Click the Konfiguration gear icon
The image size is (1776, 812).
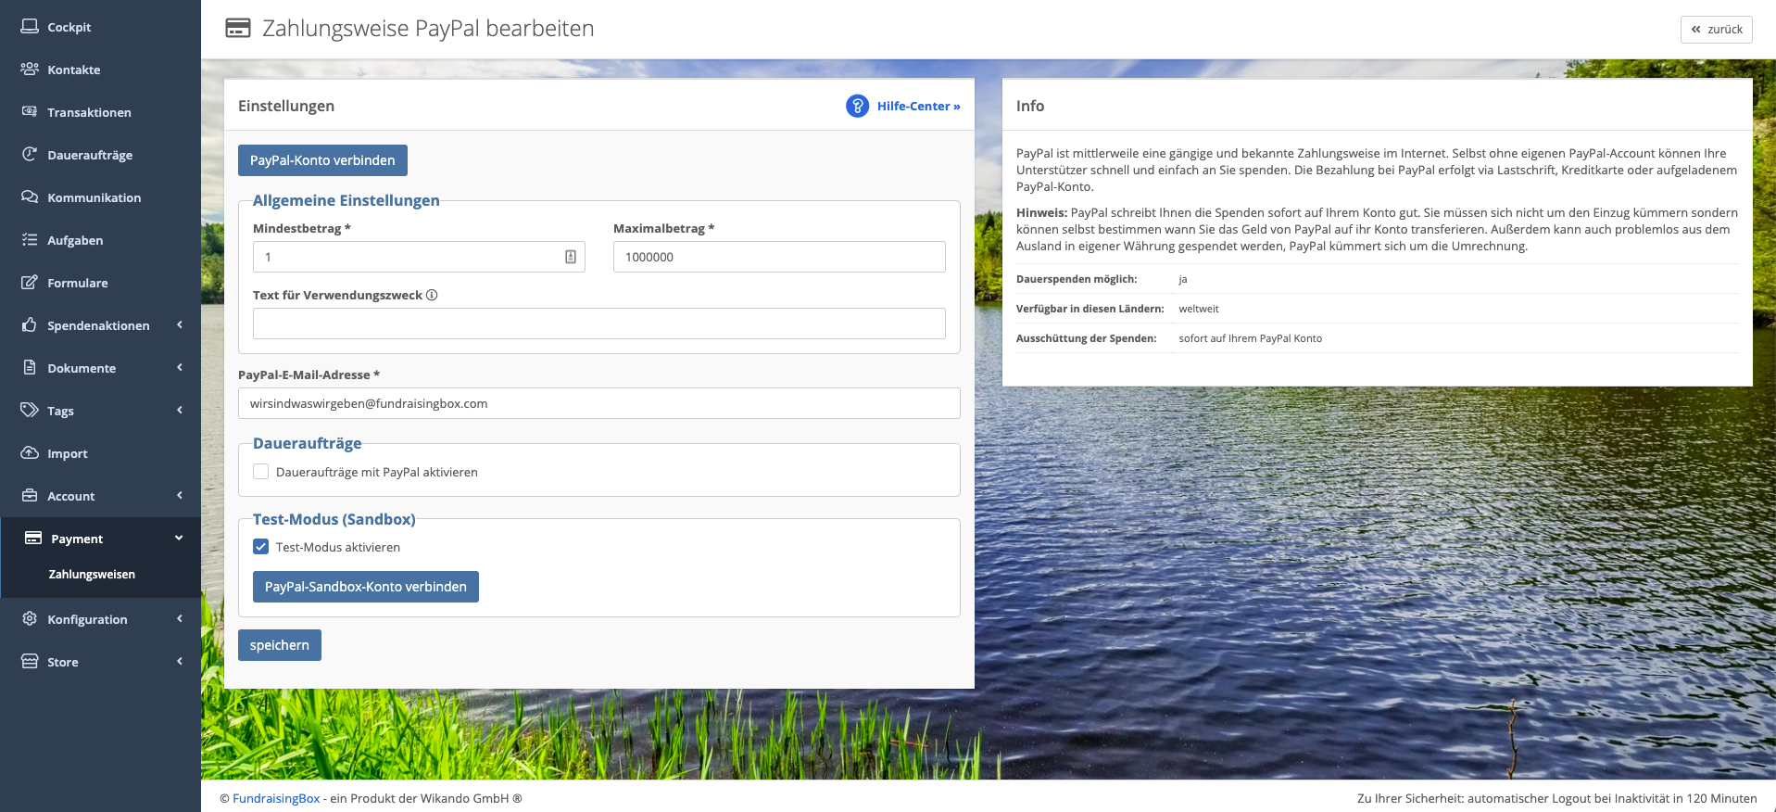point(30,618)
